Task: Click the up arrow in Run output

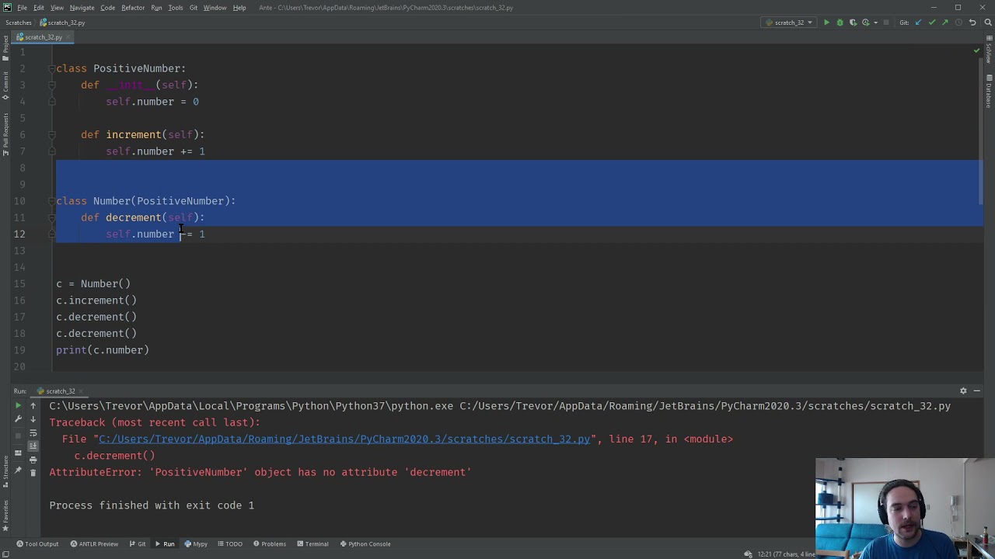Action: 33,405
